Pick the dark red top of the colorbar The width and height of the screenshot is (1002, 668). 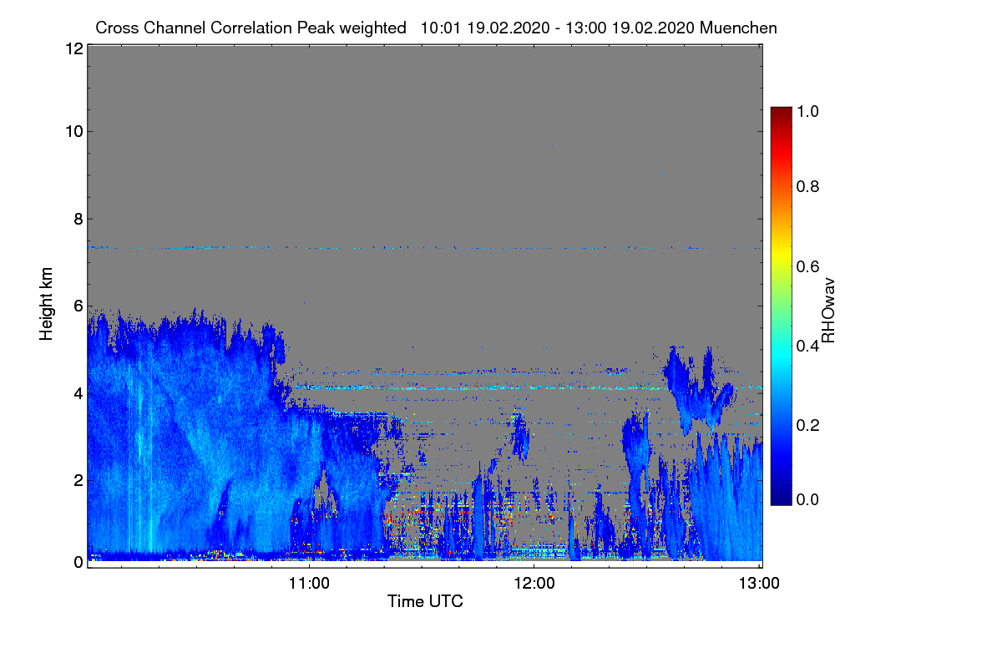pyautogui.click(x=780, y=113)
